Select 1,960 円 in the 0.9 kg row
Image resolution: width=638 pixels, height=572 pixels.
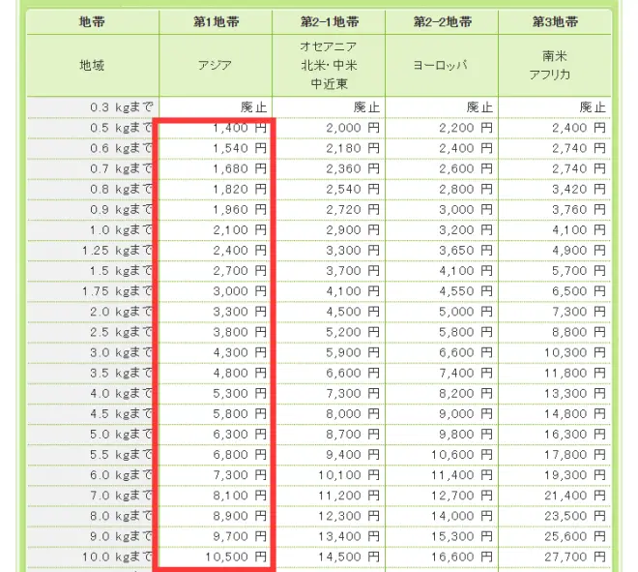pos(240,209)
